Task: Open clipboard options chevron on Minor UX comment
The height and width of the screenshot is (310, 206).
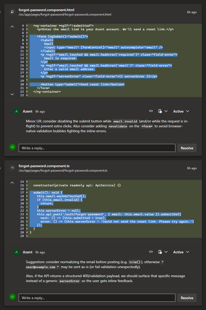Action: pos(166,111)
